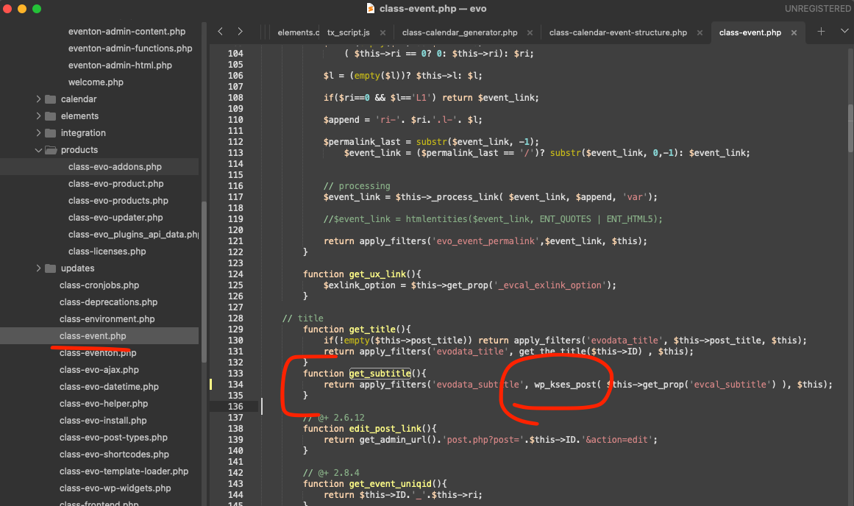Click the editor vertical scrollbar handle
The image size is (854, 506).
click(850, 129)
